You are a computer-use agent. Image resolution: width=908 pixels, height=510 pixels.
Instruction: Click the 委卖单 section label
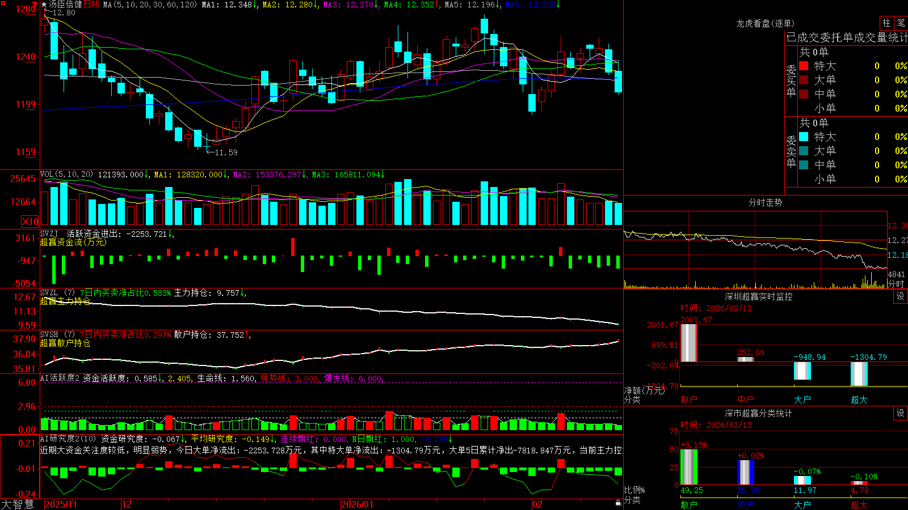point(791,151)
